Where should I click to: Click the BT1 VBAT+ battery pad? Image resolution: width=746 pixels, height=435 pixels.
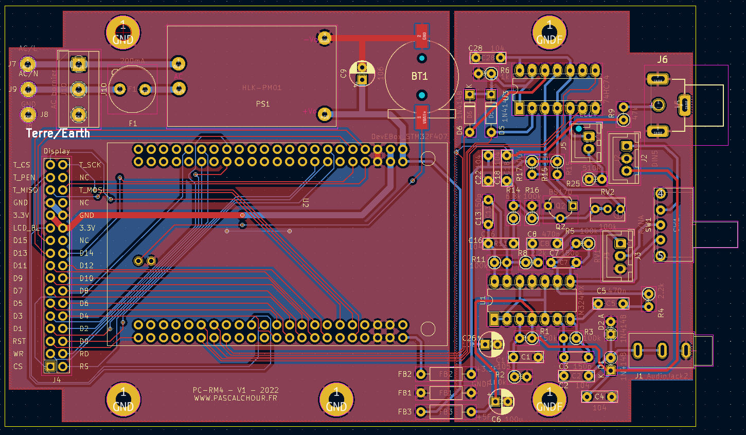[422, 117]
